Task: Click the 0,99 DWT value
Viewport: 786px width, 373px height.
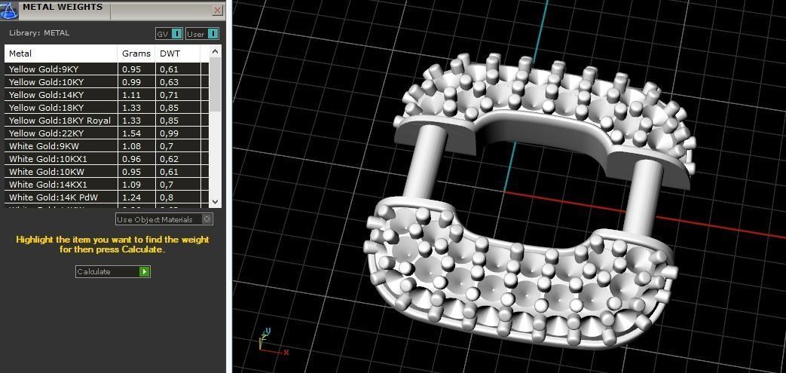Action: click(170, 133)
